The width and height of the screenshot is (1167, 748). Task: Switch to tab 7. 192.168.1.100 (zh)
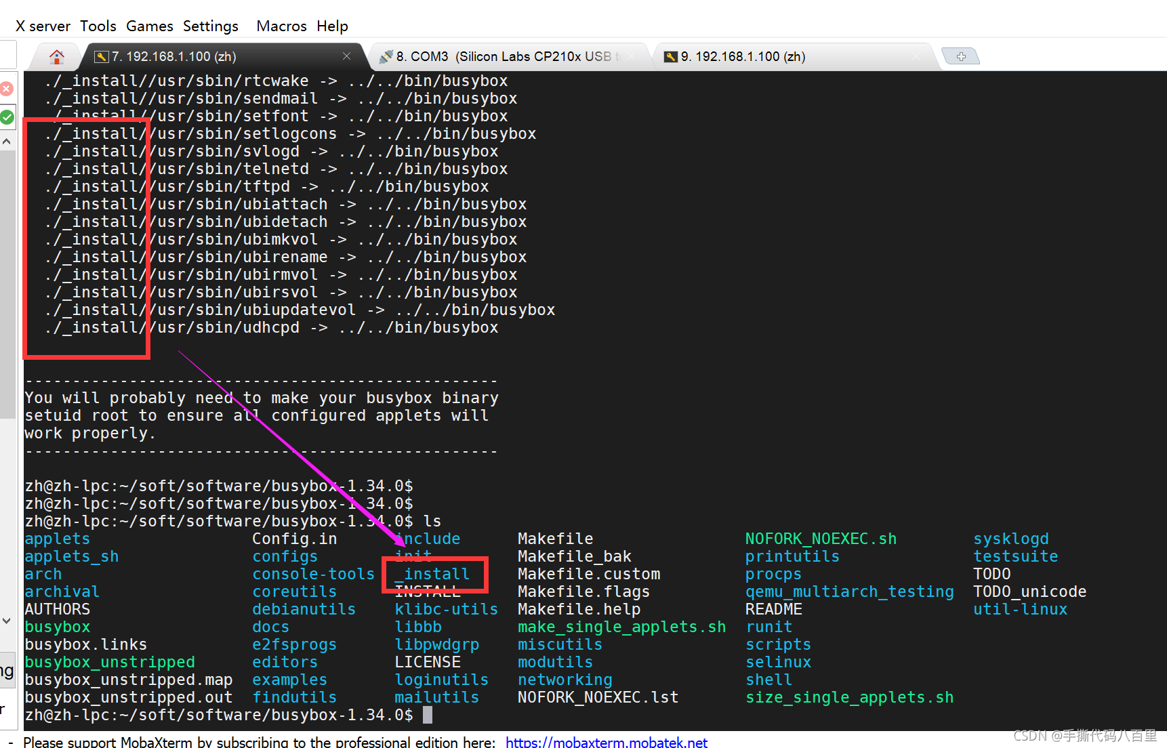pos(224,56)
